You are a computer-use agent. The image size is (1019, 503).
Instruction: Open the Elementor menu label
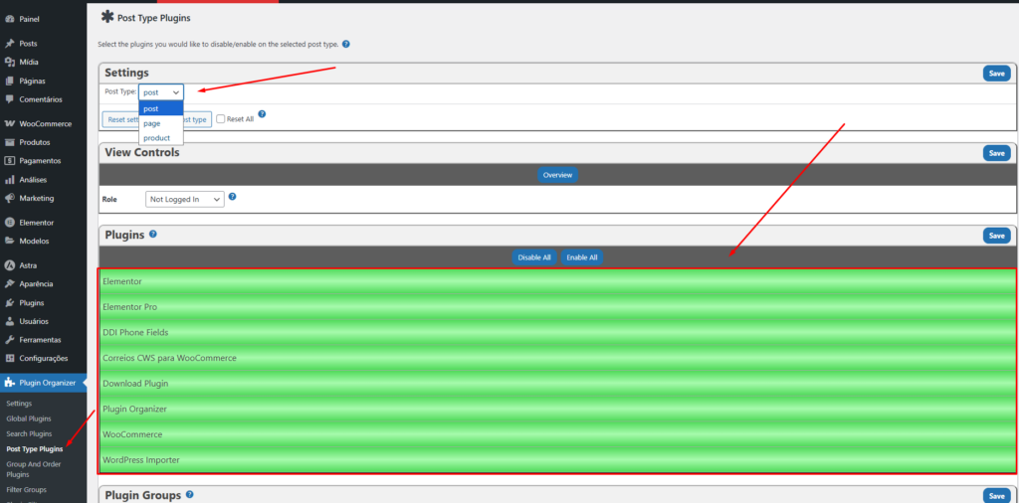click(x=37, y=223)
